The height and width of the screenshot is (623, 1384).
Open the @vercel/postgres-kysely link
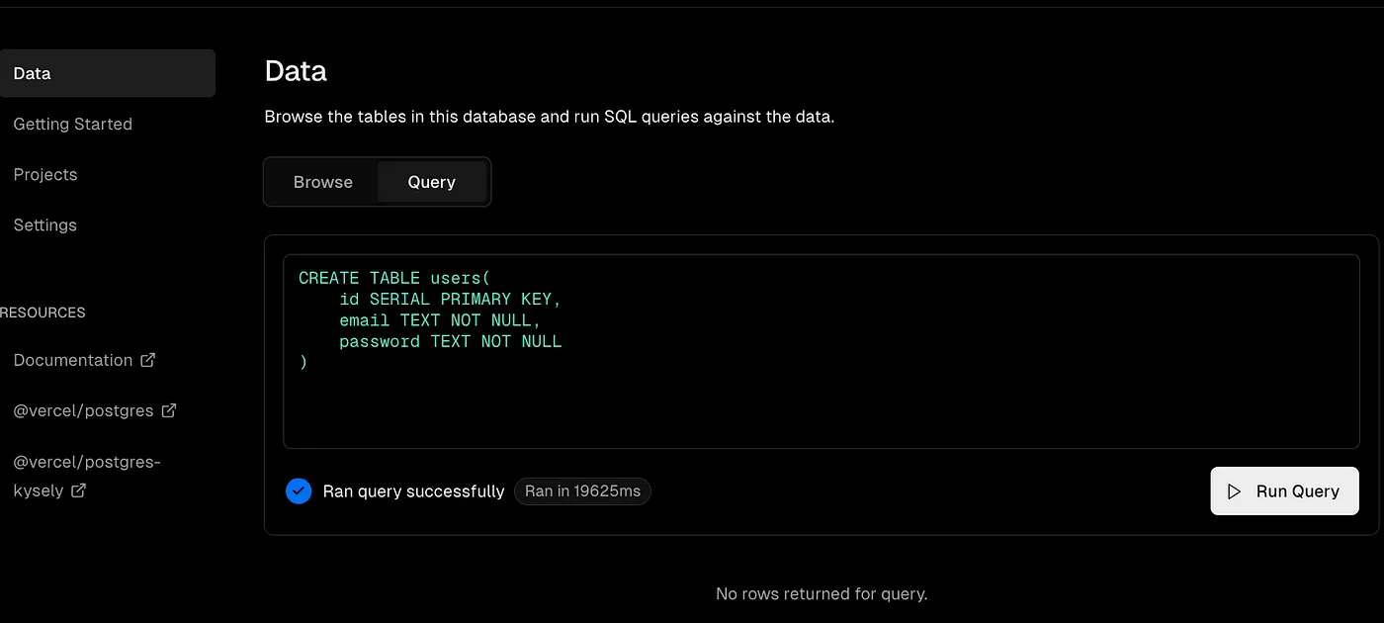tap(85, 462)
